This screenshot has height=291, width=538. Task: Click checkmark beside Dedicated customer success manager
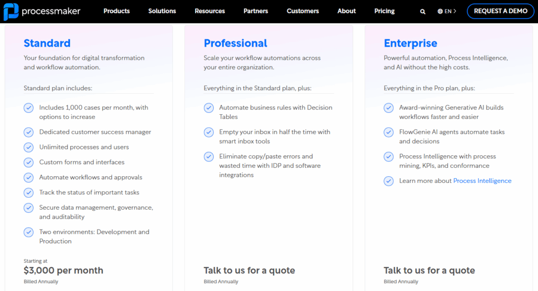(x=28, y=132)
